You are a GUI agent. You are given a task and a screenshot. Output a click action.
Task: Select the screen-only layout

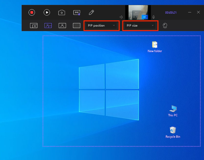(76, 26)
